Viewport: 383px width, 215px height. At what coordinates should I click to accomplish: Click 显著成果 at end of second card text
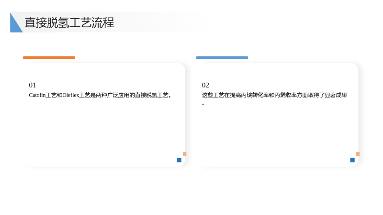[336, 95]
